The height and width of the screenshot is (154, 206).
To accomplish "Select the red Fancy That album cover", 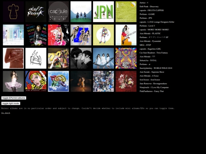I will (126, 81).
